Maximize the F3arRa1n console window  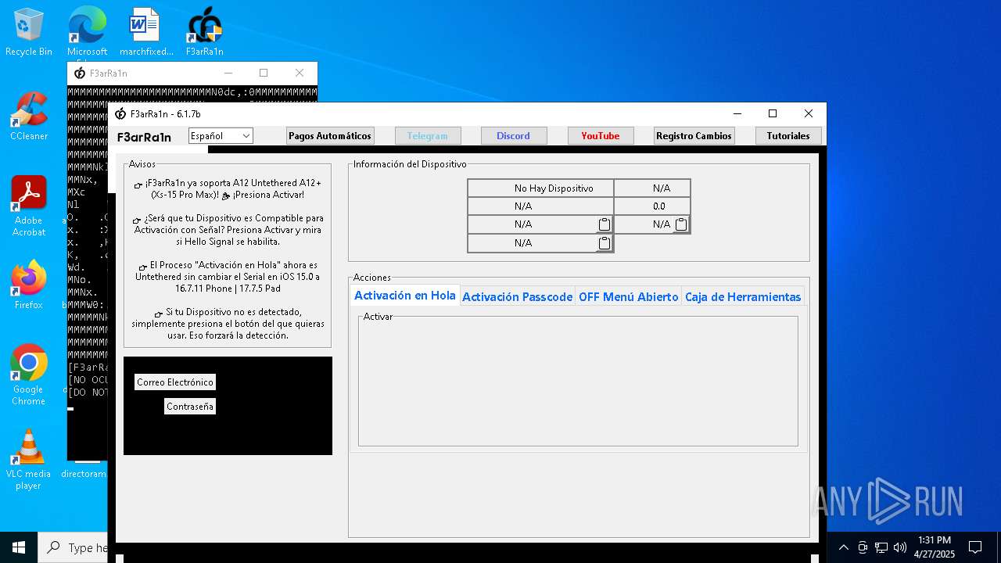(264, 73)
